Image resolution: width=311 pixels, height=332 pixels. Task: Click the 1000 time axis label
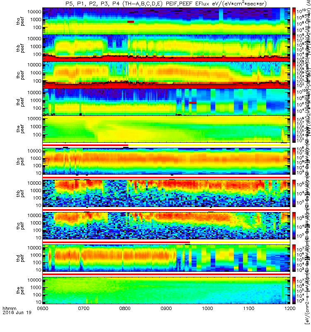[207, 308]
